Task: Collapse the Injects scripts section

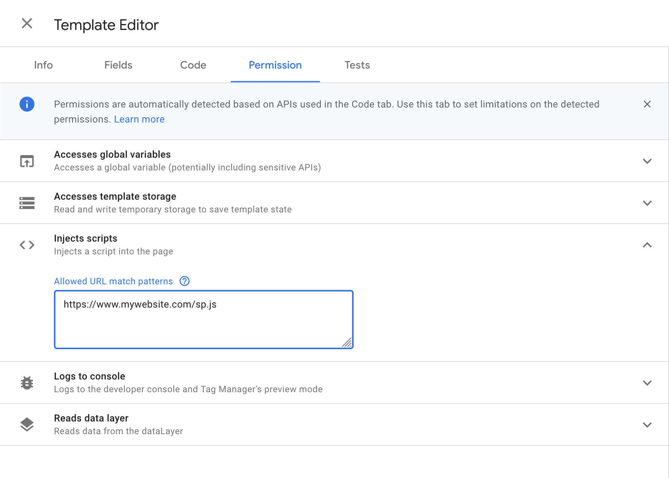Action: tap(647, 245)
